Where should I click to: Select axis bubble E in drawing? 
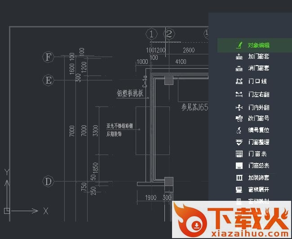tap(48, 80)
